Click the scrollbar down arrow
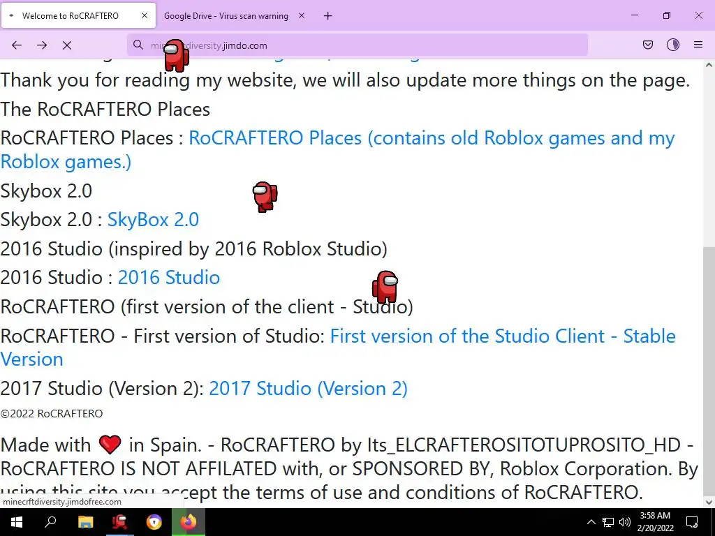Image resolution: width=715 pixels, height=536 pixels. (x=709, y=502)
